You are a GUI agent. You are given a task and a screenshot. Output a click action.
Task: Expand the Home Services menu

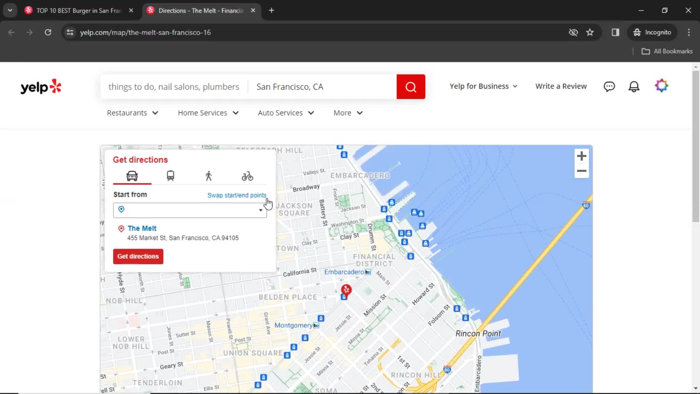(x=208, y=113)
